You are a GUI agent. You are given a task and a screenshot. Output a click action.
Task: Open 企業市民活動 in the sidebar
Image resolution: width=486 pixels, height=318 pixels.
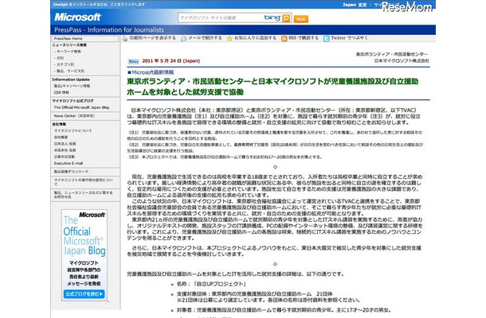(65, 157)
